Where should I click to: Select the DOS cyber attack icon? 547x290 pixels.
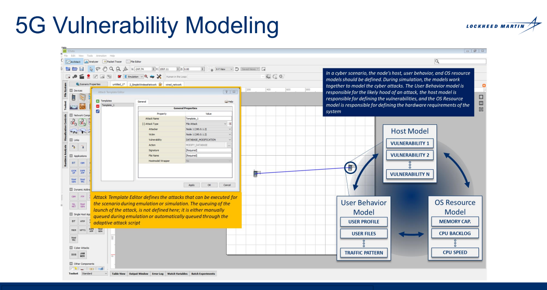(x=74, y=254)
